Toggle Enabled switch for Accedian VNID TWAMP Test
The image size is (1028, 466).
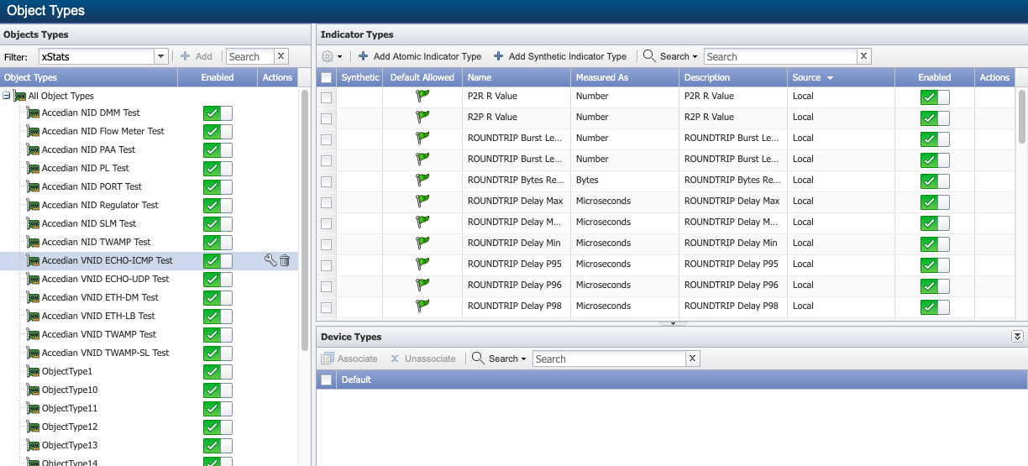(x=218, y=335)
